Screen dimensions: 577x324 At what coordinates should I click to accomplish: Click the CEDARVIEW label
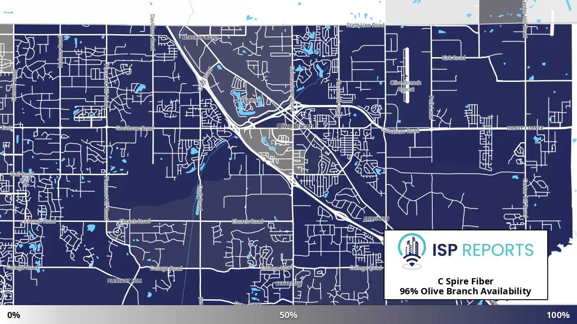click(288, 283)
